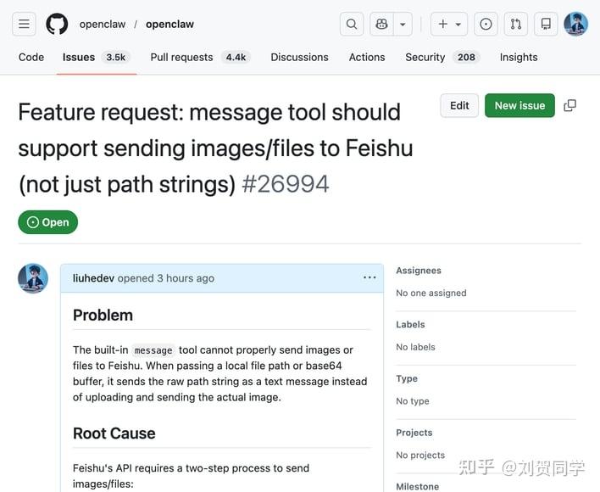Click the Assignees sidebar heading
600x492 pixels.
click(419, 271)
